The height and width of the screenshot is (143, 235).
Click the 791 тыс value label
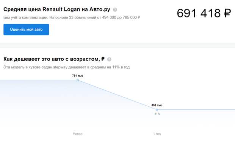pos(77,76)
